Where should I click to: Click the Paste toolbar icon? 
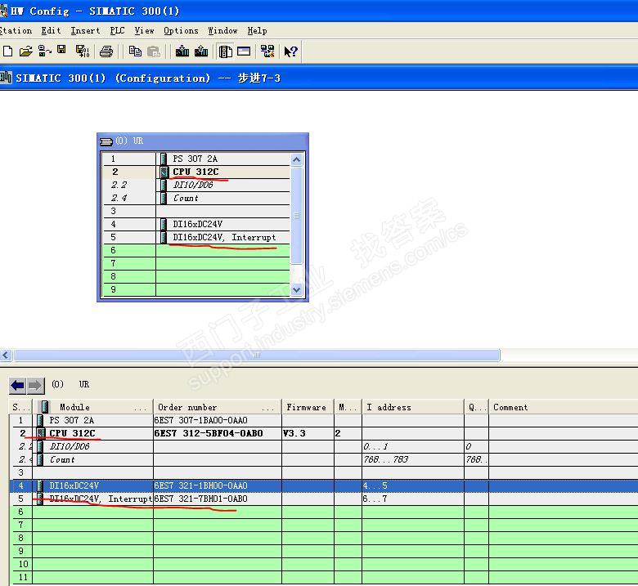point(154,51)
